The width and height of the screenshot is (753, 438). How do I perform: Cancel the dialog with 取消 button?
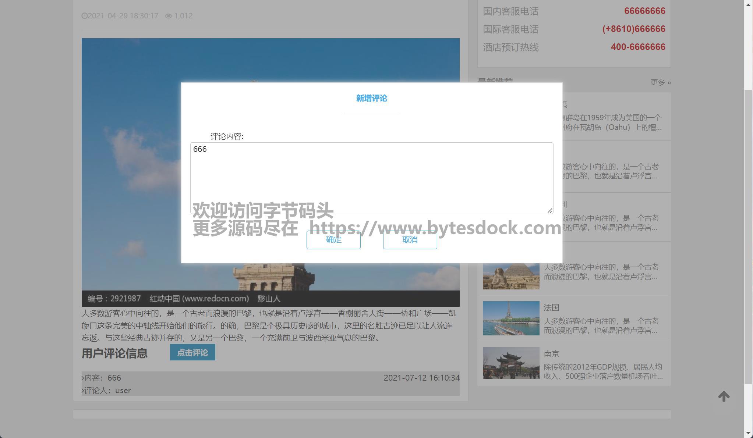click(x=410, y=240)
